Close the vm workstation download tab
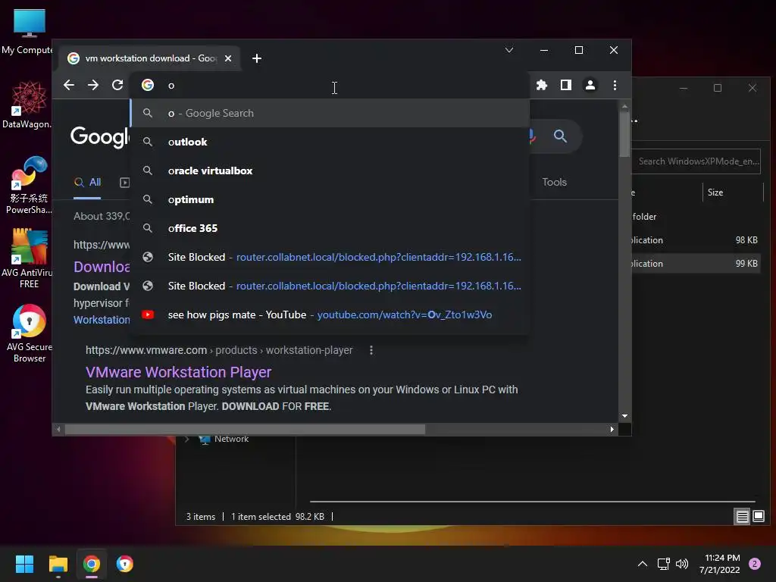Screen dimensions: 776x582 227,58
